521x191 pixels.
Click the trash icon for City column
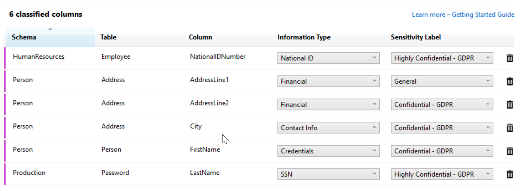point(510,128)
